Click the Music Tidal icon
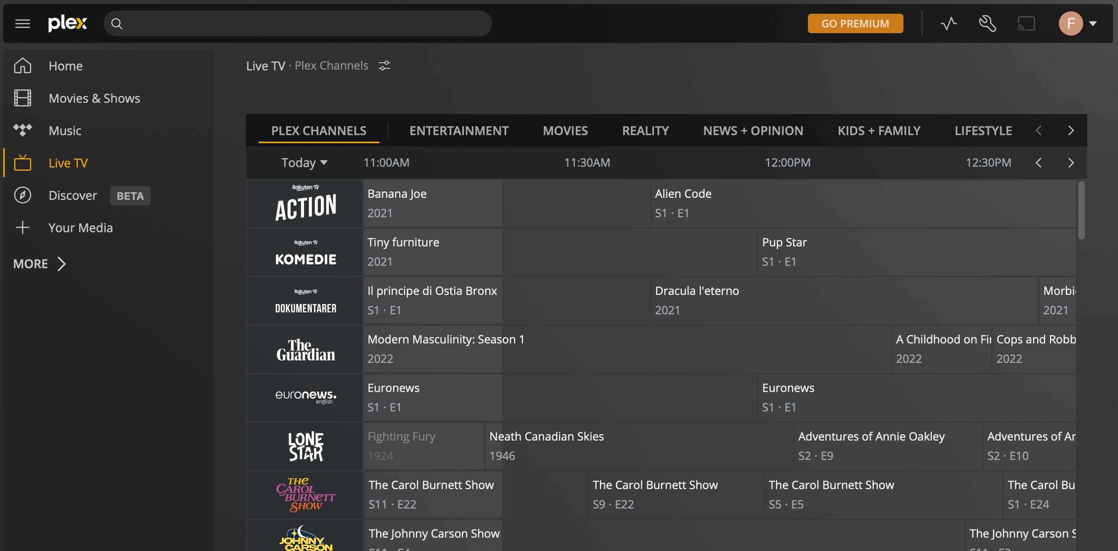Screen dimensions: 1118x551 23,130
